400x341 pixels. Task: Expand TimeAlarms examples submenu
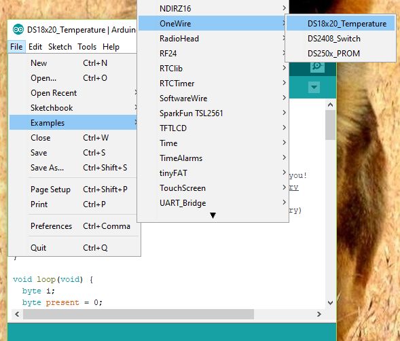(x=213, y=158)
